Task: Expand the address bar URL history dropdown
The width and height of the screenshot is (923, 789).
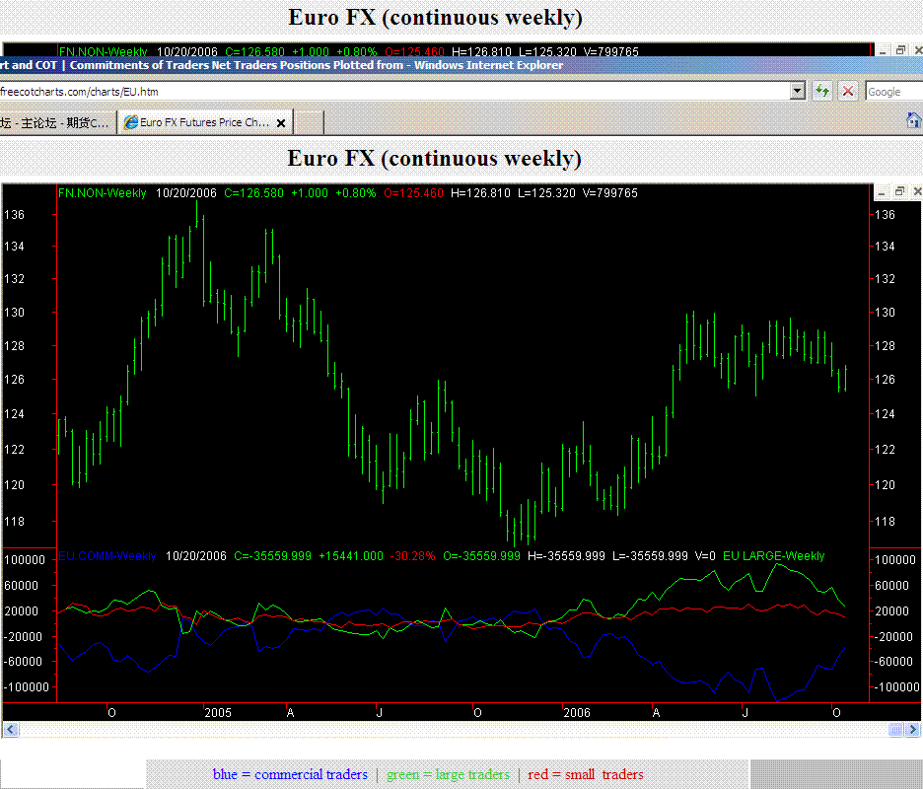Action: tap(798, 92)
